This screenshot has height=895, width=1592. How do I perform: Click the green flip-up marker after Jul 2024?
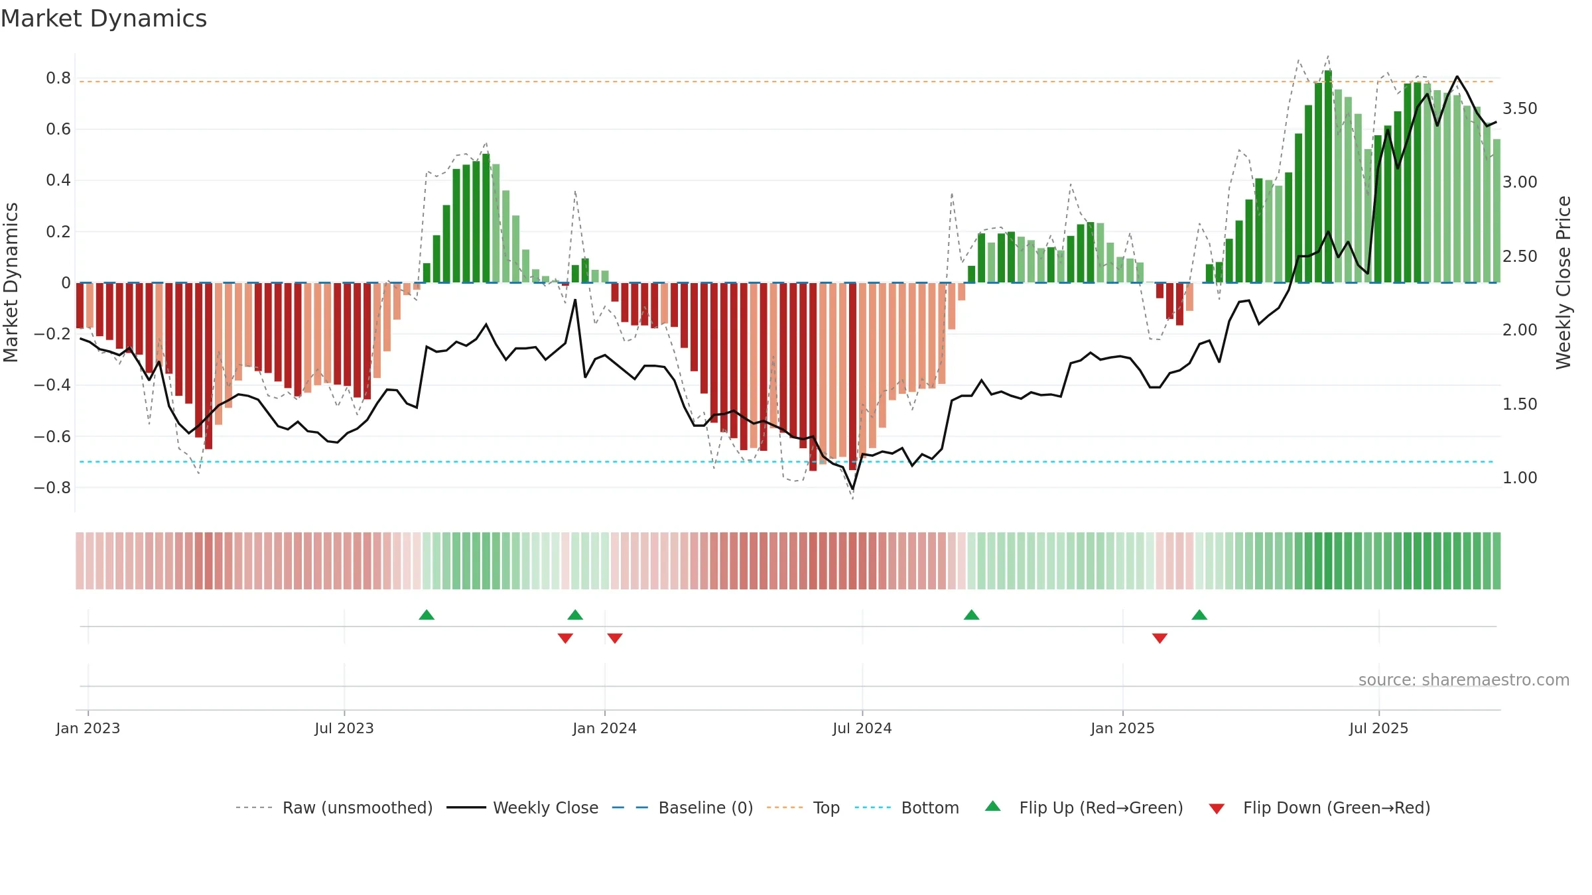point(971,615)
